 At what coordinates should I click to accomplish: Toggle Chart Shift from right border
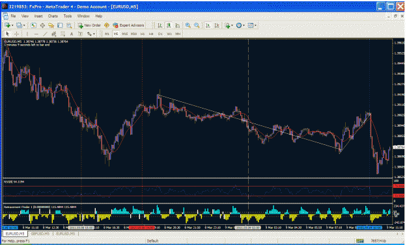217,25
